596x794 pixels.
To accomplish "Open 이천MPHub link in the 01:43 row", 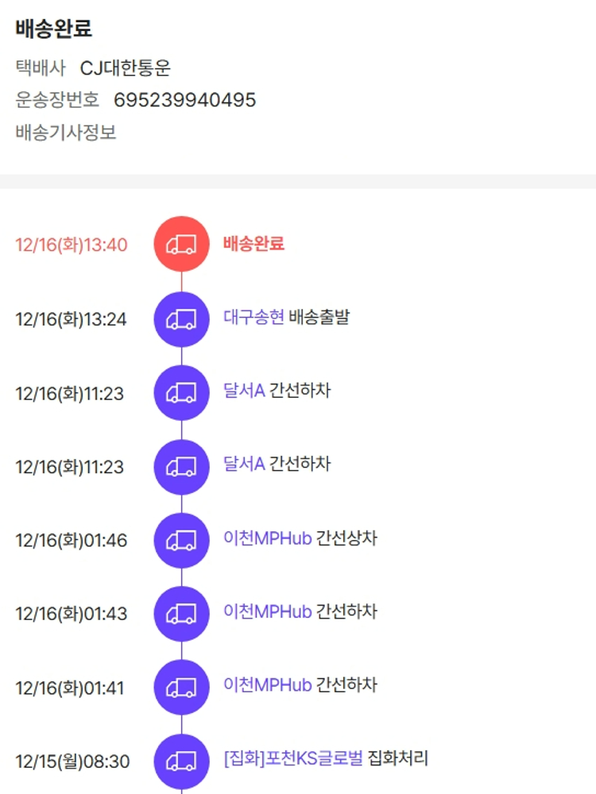I will tap(267, 612).
